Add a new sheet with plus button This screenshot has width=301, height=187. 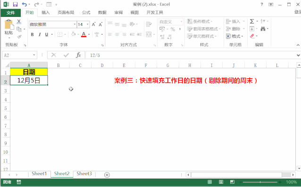point(107,175)
